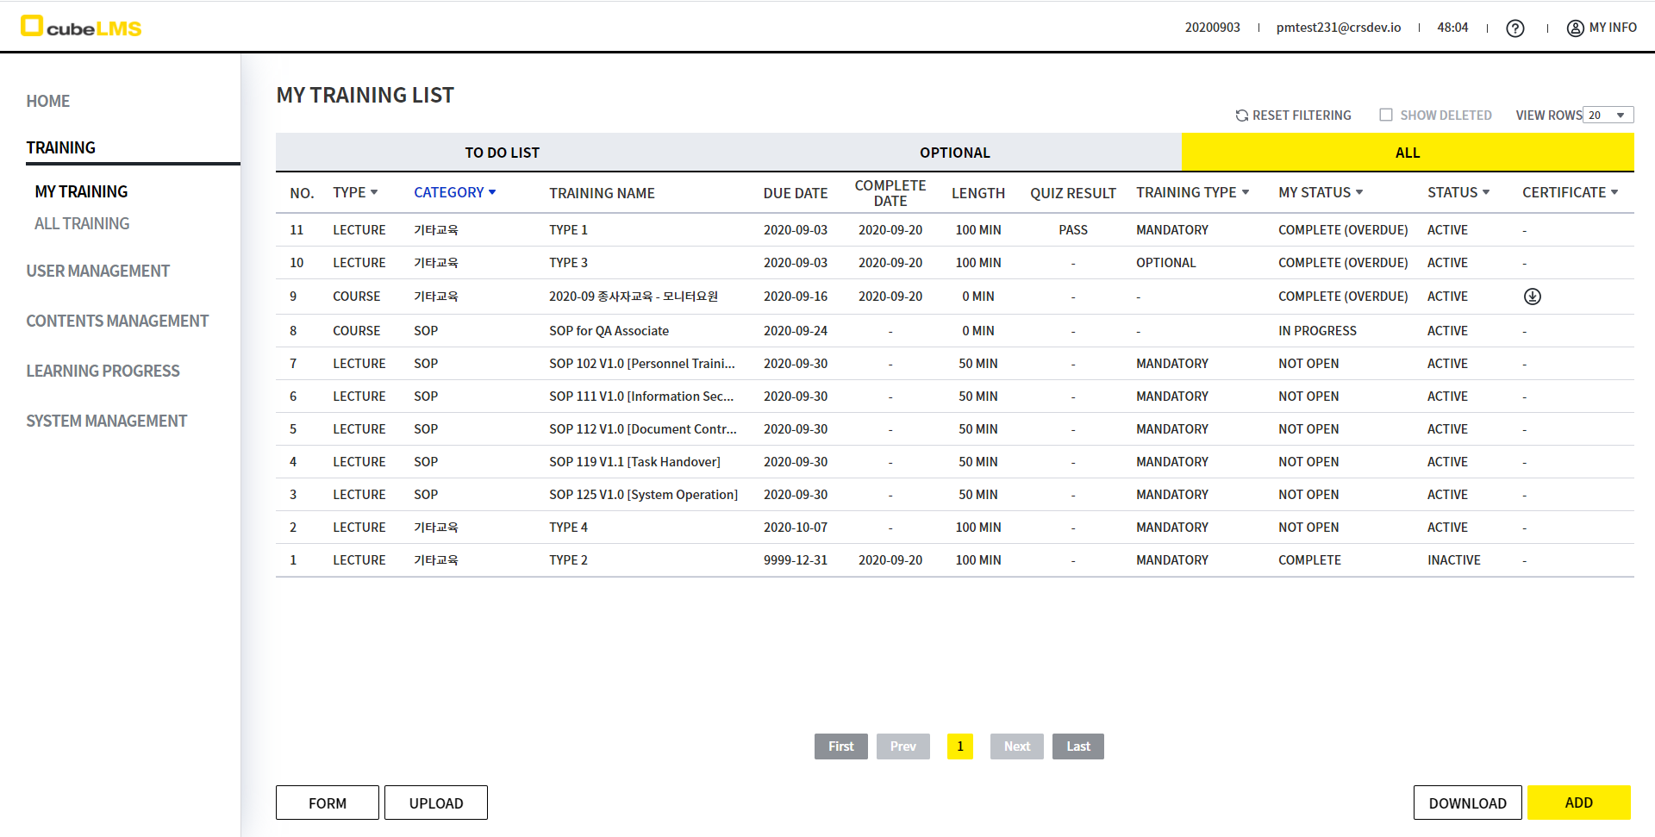1655x837 pixels.
Task: Enable the Show Deleted checkbox
Action: coord(1386,115)
